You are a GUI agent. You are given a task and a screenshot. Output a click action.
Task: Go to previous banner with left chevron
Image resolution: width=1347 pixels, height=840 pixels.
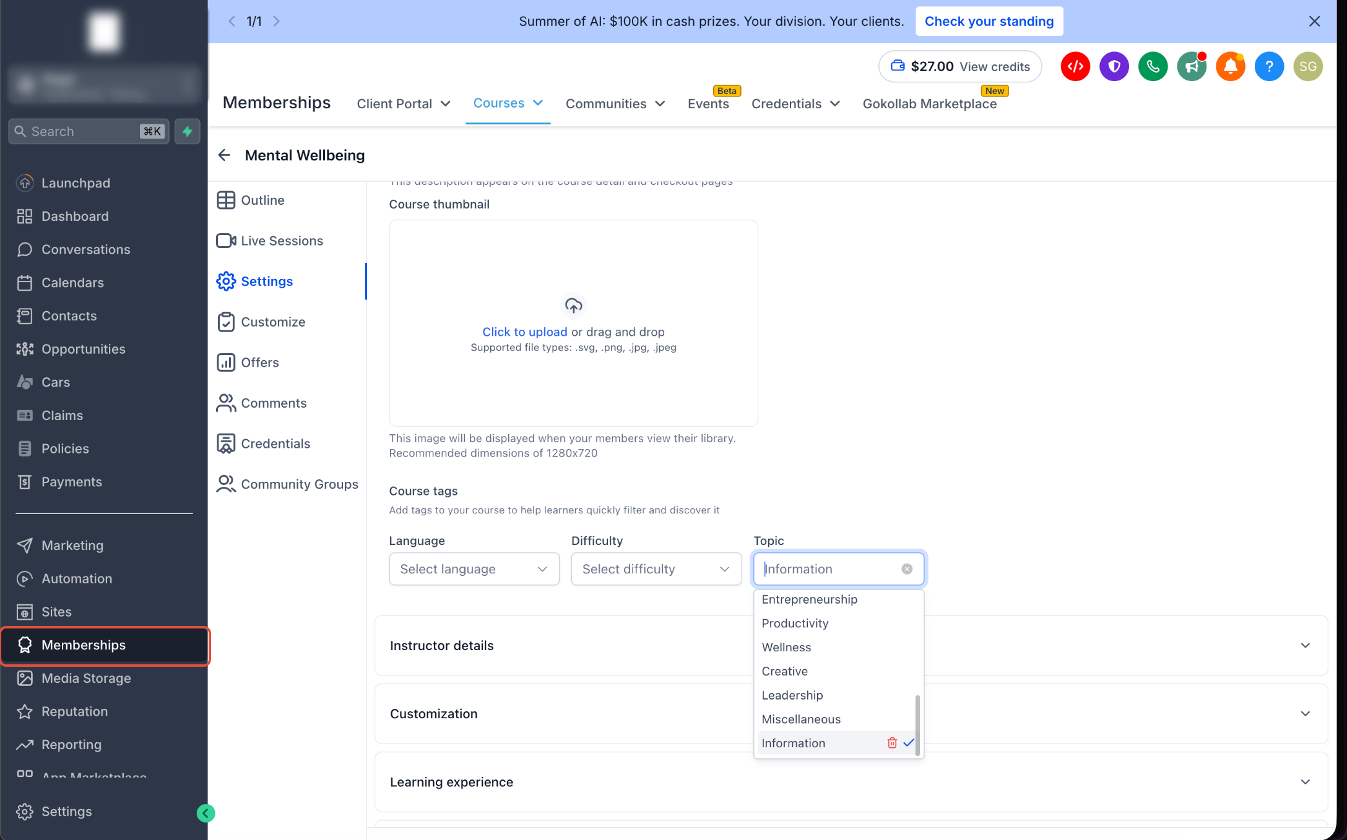[232, 21]
